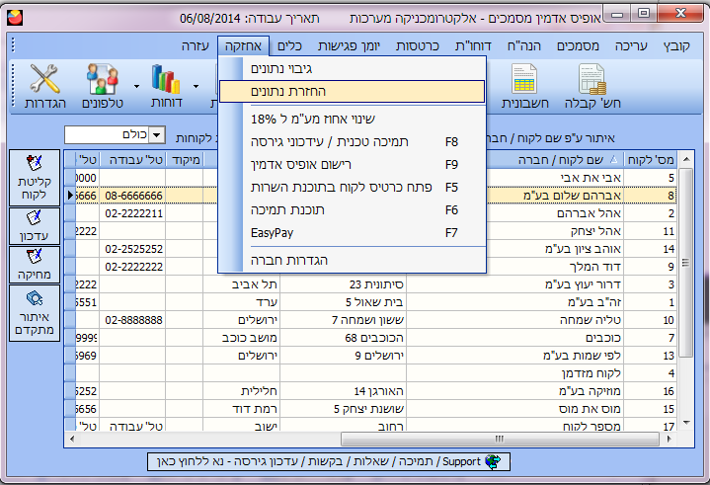
Task: Open the כולם filter combo box
Action: [115, 135]
